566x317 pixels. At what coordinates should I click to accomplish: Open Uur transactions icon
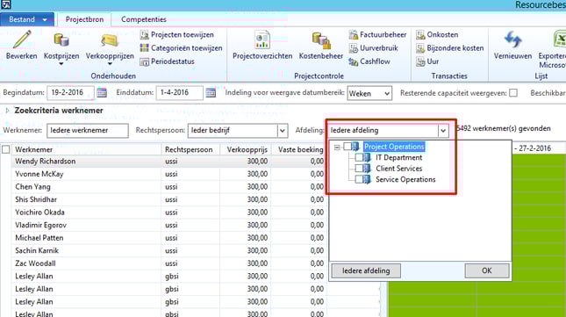tap(420, 61)
